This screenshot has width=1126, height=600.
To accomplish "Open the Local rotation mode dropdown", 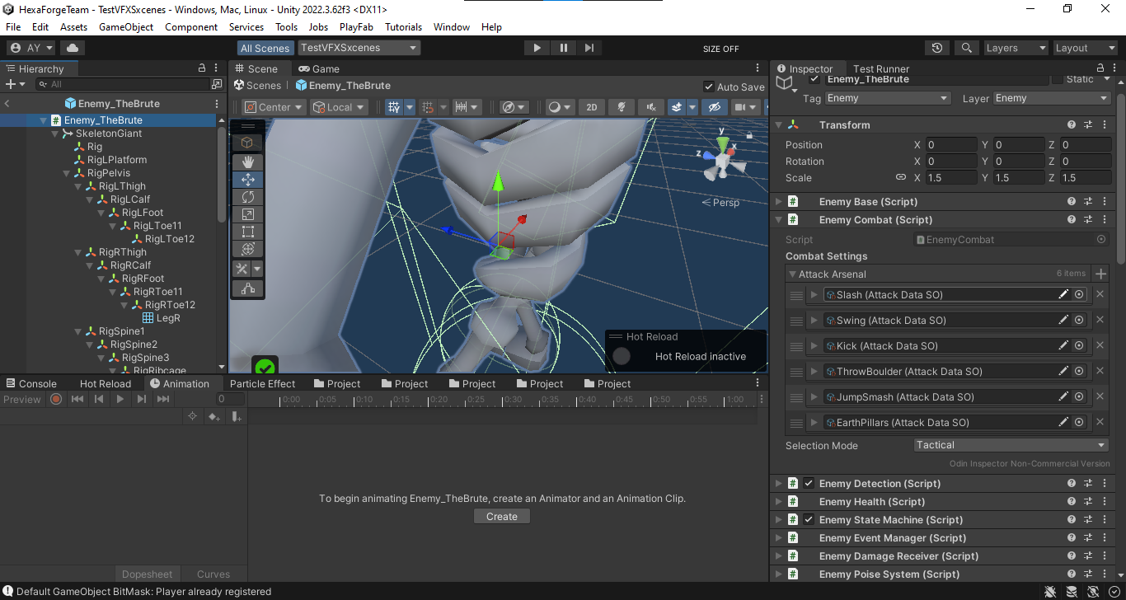I will point(340,107).
